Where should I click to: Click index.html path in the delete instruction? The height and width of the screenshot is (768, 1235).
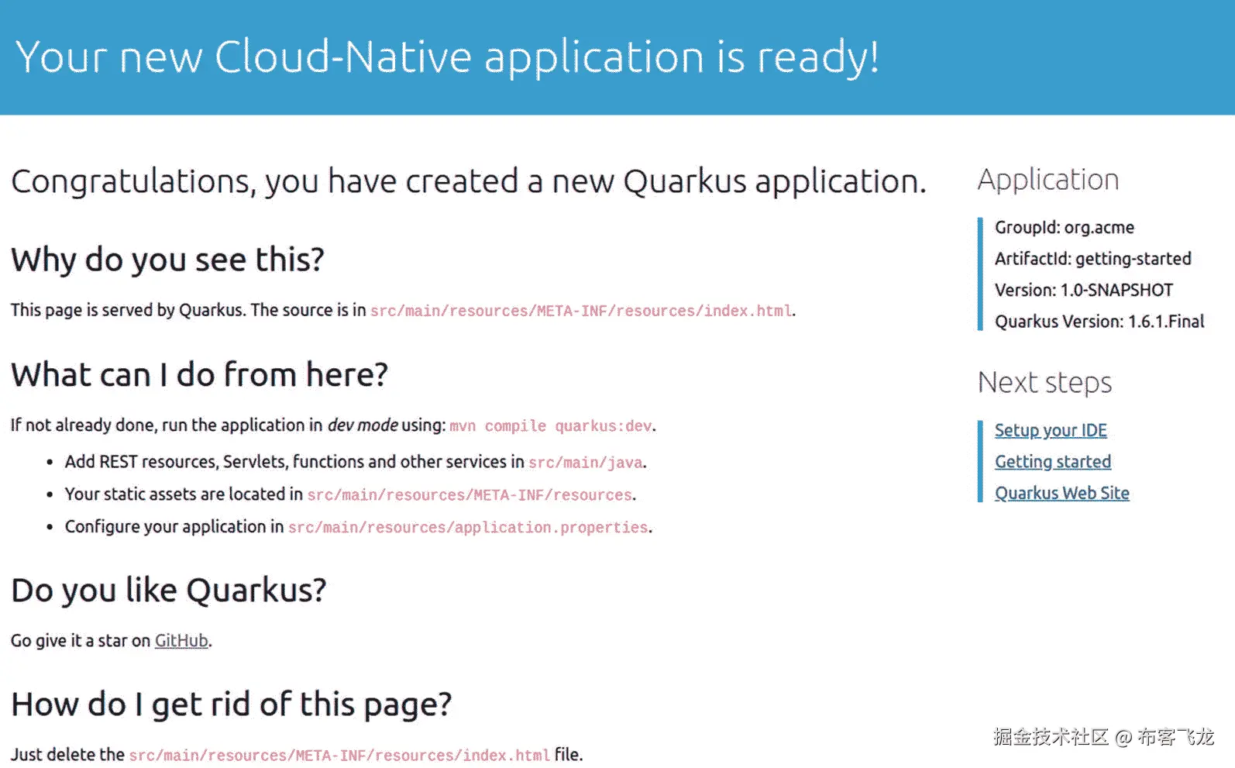pos(339,756)
